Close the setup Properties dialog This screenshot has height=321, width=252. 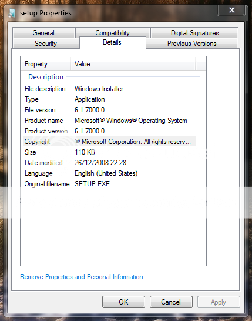pos(231,10)
